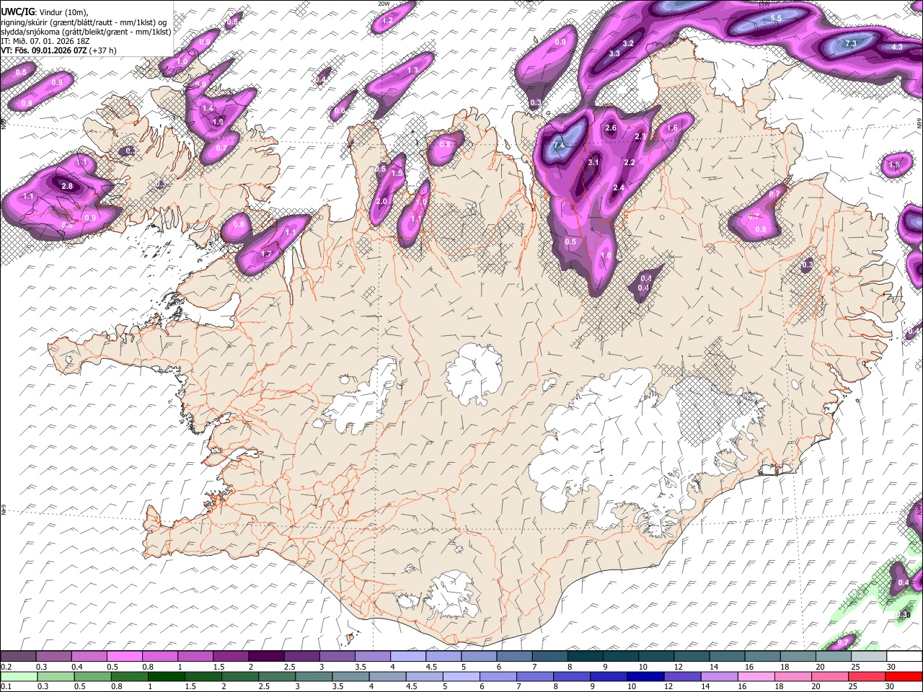Click the 1.3 snowfall value

412,70
